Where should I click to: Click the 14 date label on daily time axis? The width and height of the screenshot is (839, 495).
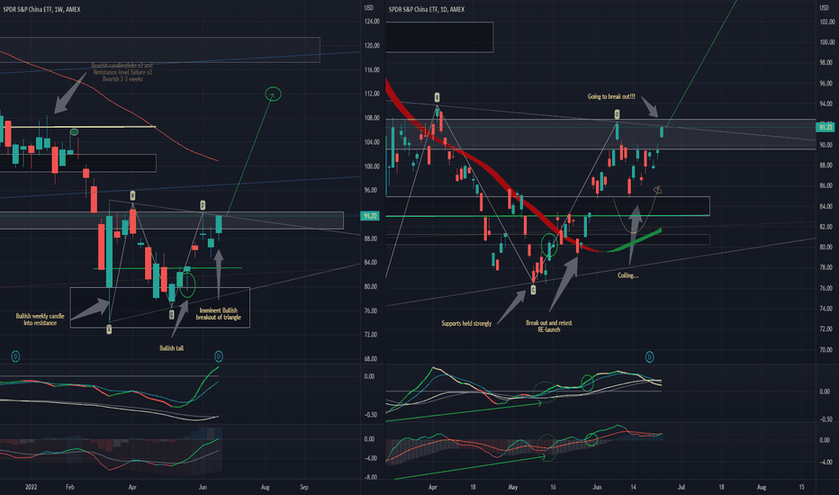633,487
